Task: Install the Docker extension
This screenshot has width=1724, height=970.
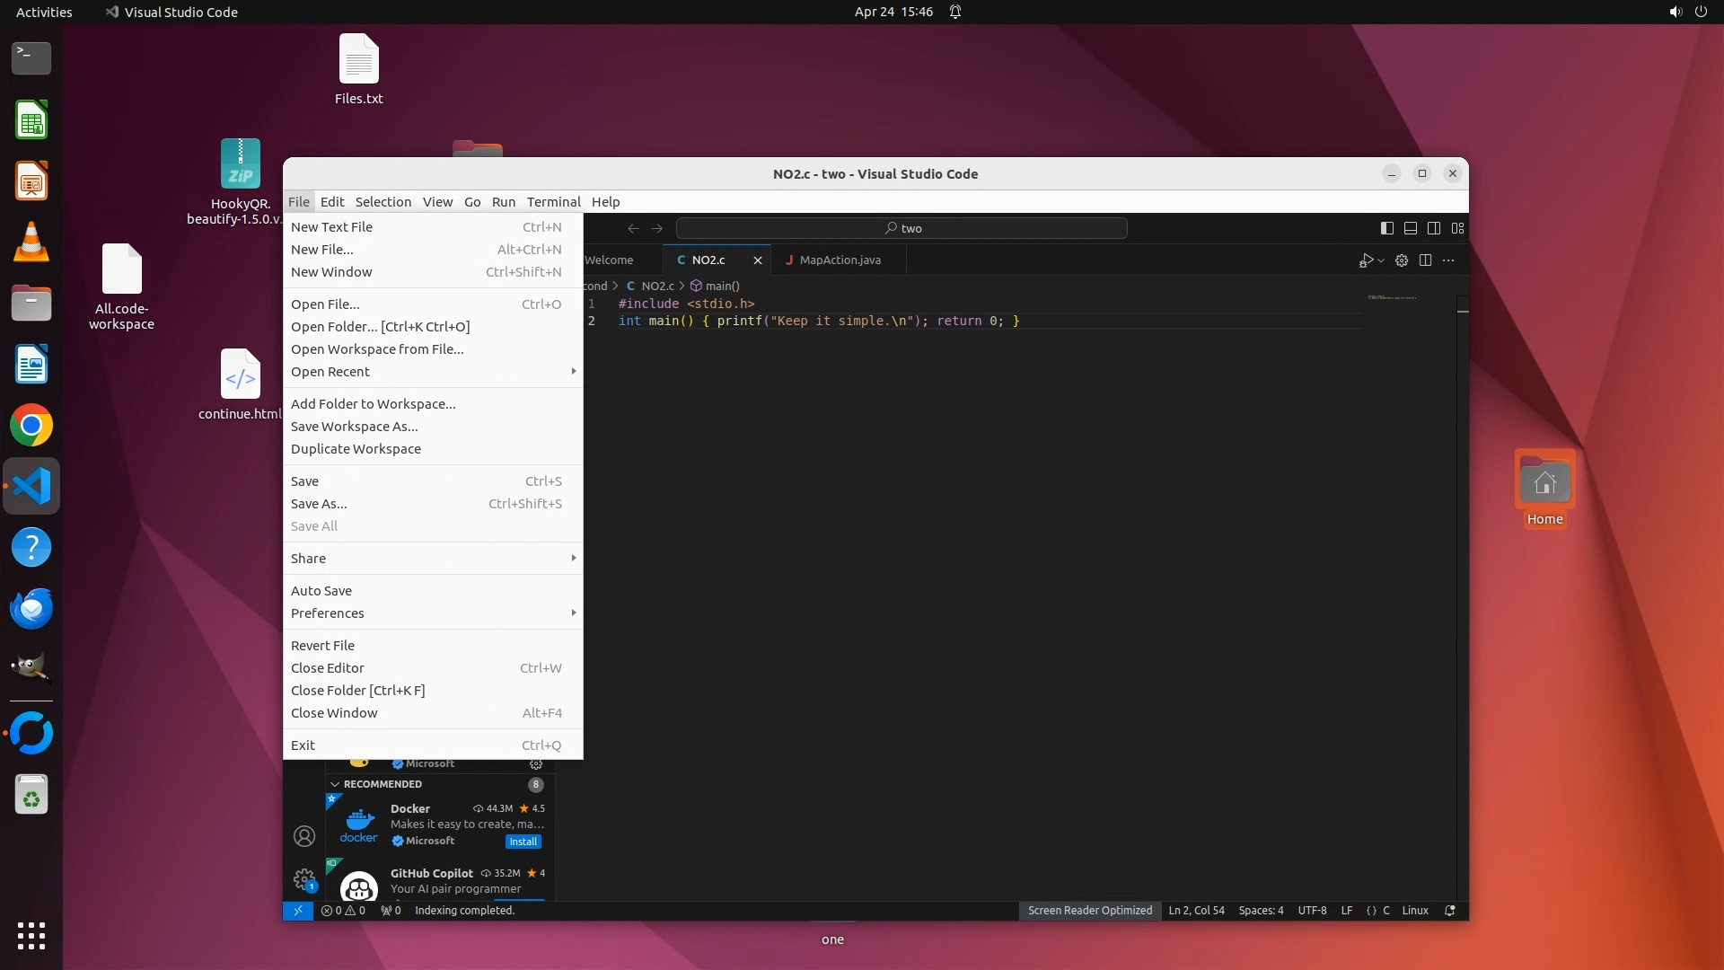Action: point(523,842)
